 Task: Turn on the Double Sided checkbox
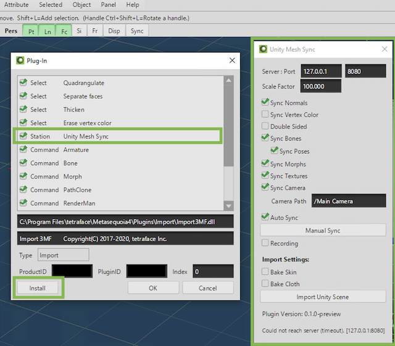coord(265,126)
